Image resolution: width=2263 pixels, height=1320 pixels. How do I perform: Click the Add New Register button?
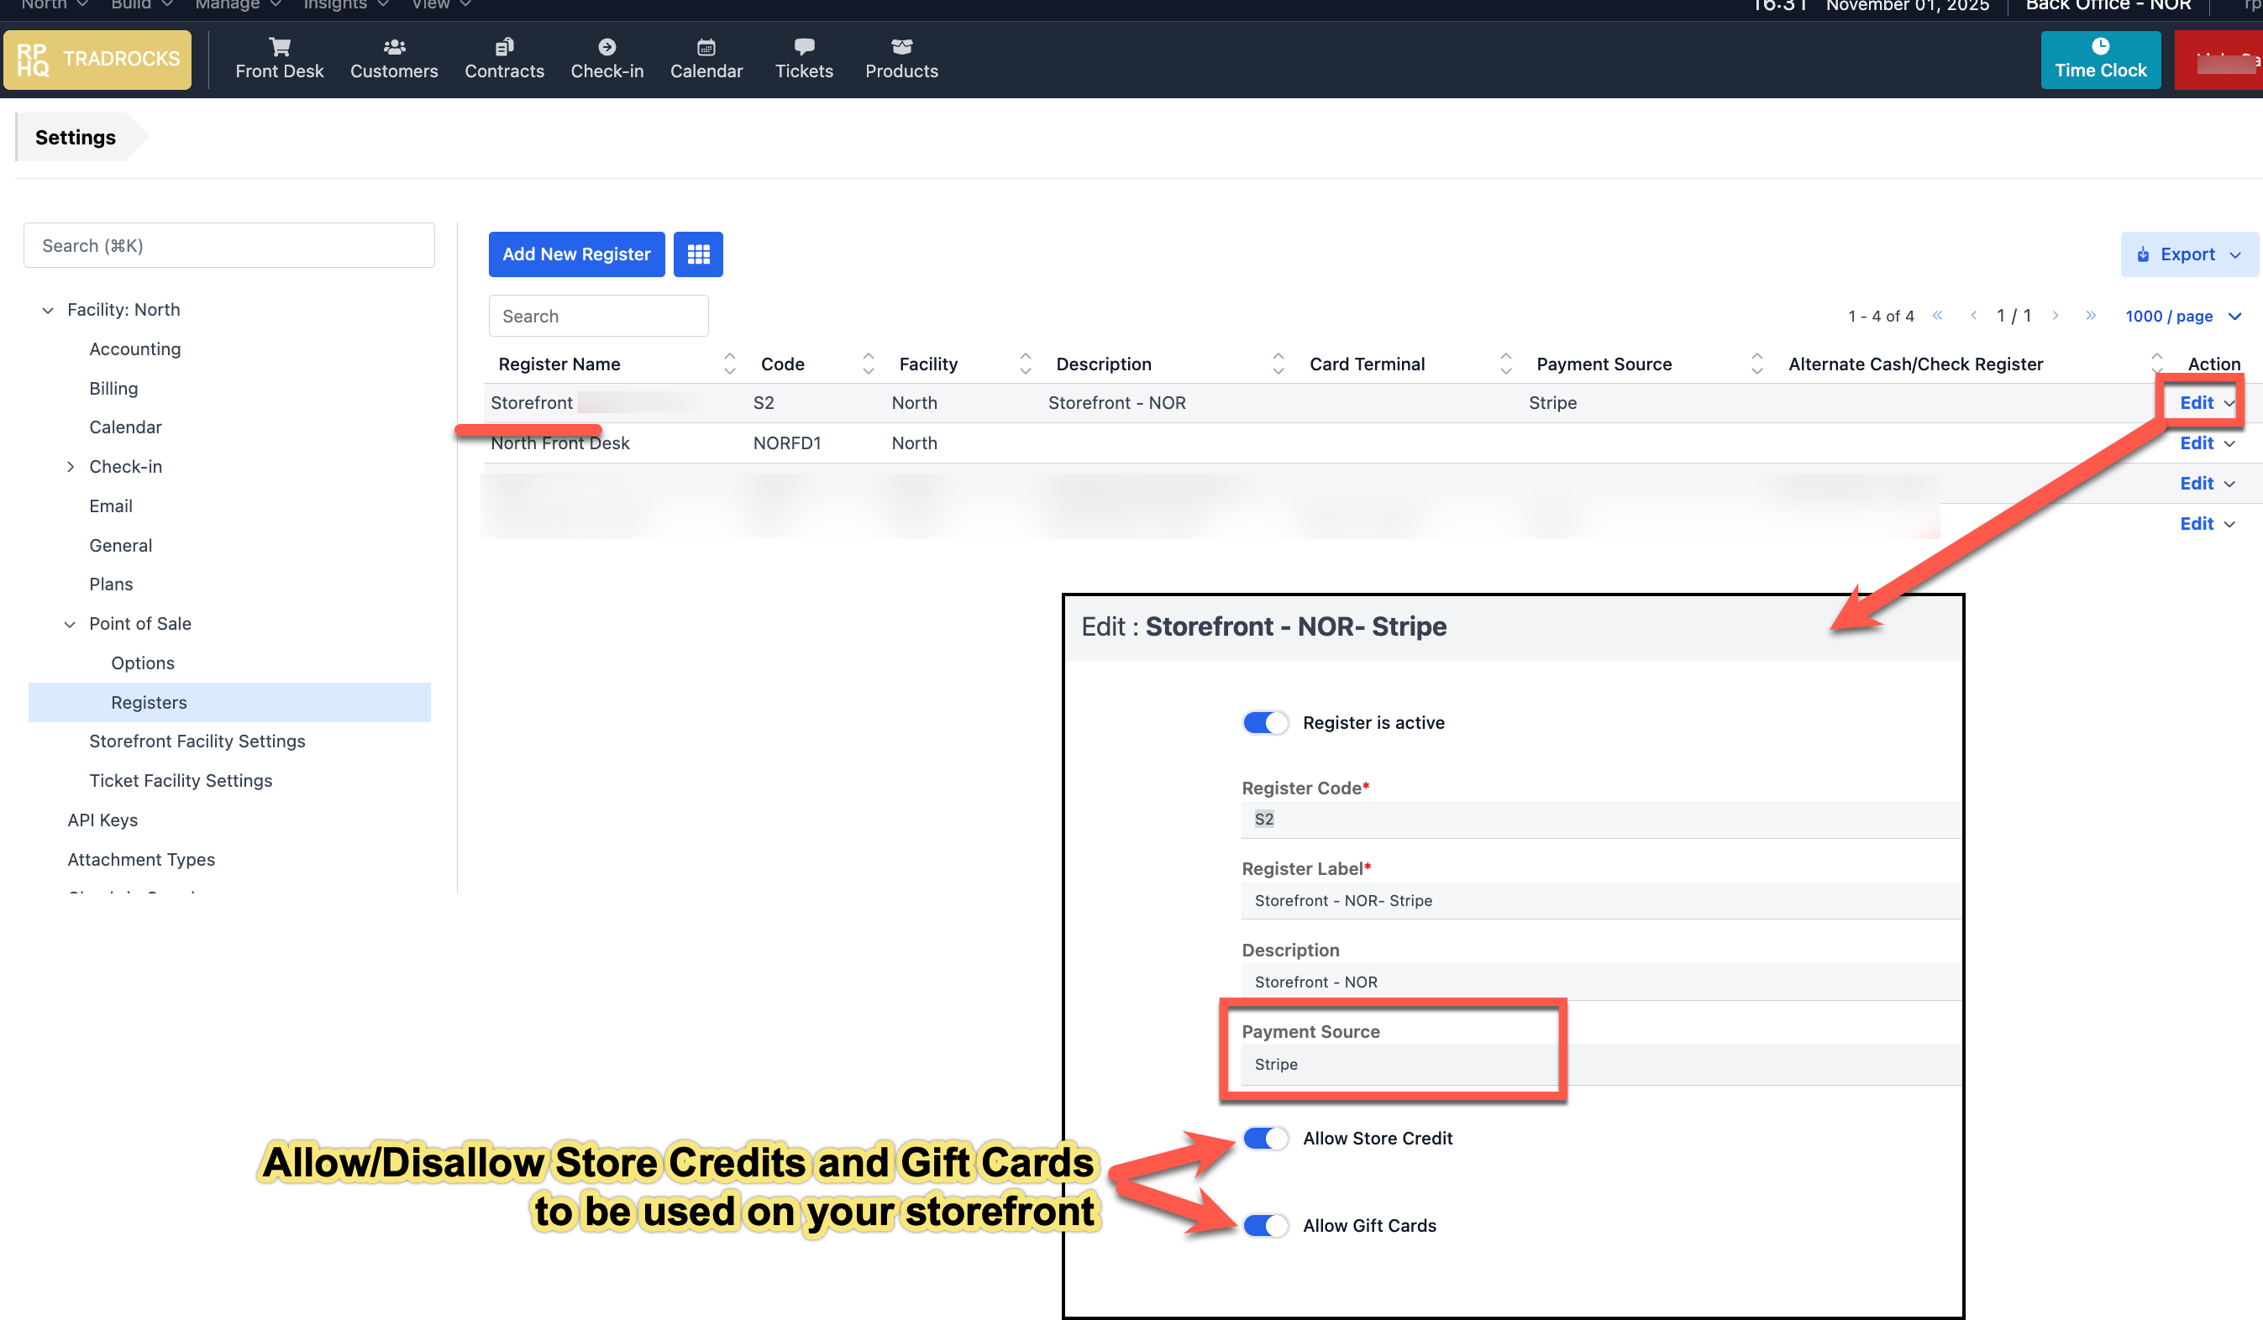(x=575, y=254)
